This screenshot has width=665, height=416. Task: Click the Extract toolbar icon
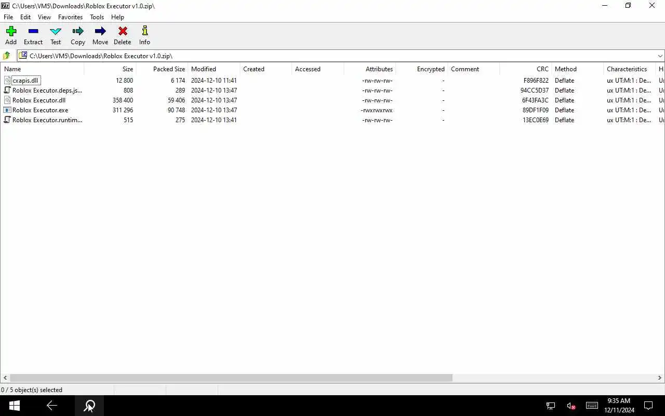coord(33,31)
